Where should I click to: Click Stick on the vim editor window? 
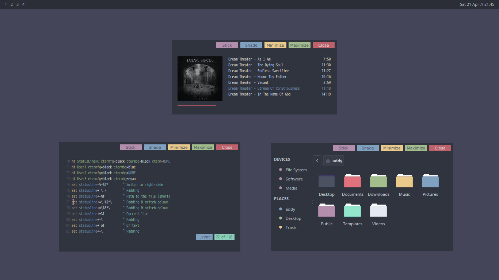131,147
